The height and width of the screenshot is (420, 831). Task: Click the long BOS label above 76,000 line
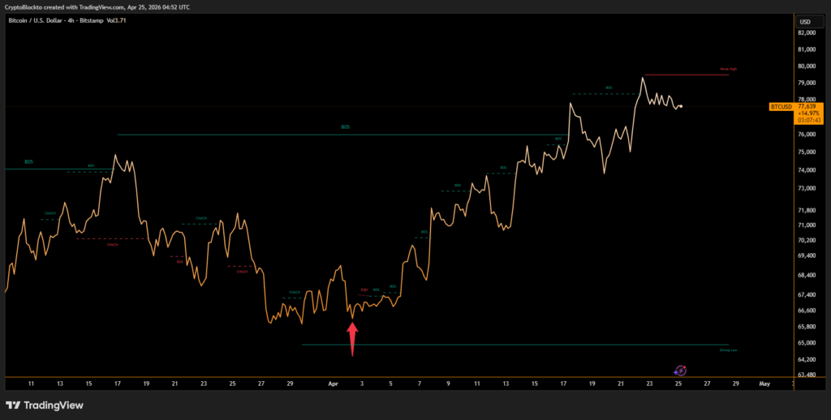tap(345, 127)
